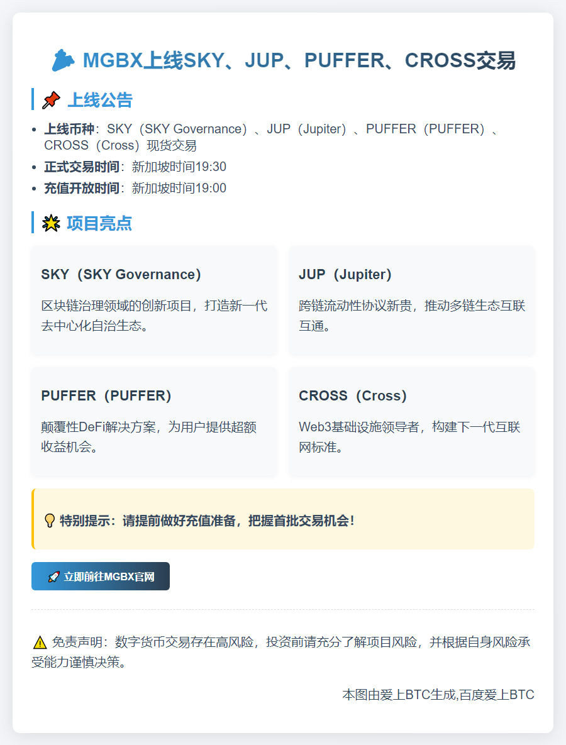Click the 特别提示 notice text
Screen dimensions: 566x745
(x=207, y=521)
